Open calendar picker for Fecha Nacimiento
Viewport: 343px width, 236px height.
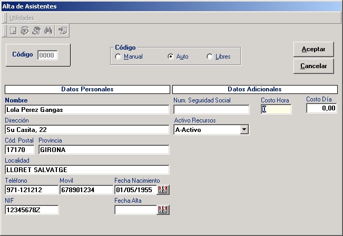(163, 190)
